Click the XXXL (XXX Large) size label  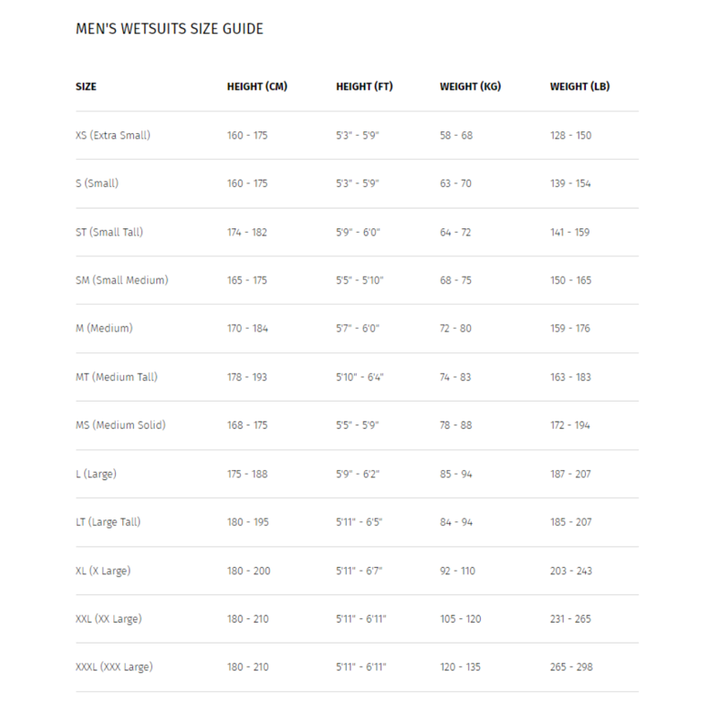(114, 667)
